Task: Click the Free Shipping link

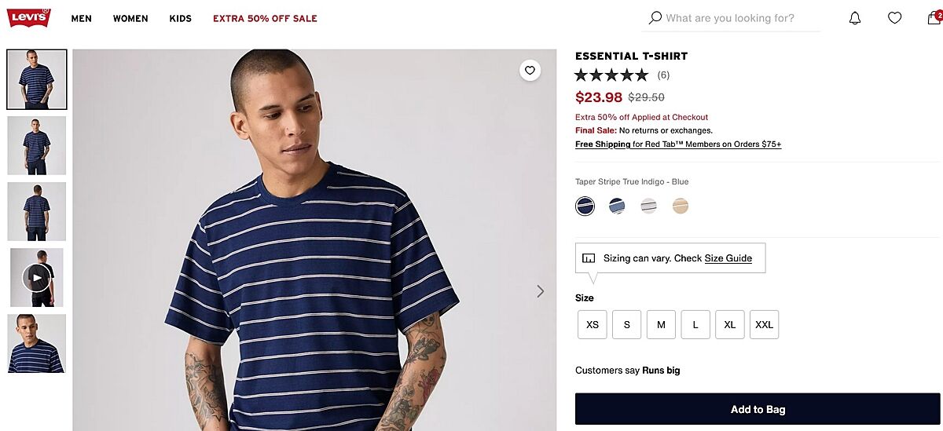Action: click(603, 144)
